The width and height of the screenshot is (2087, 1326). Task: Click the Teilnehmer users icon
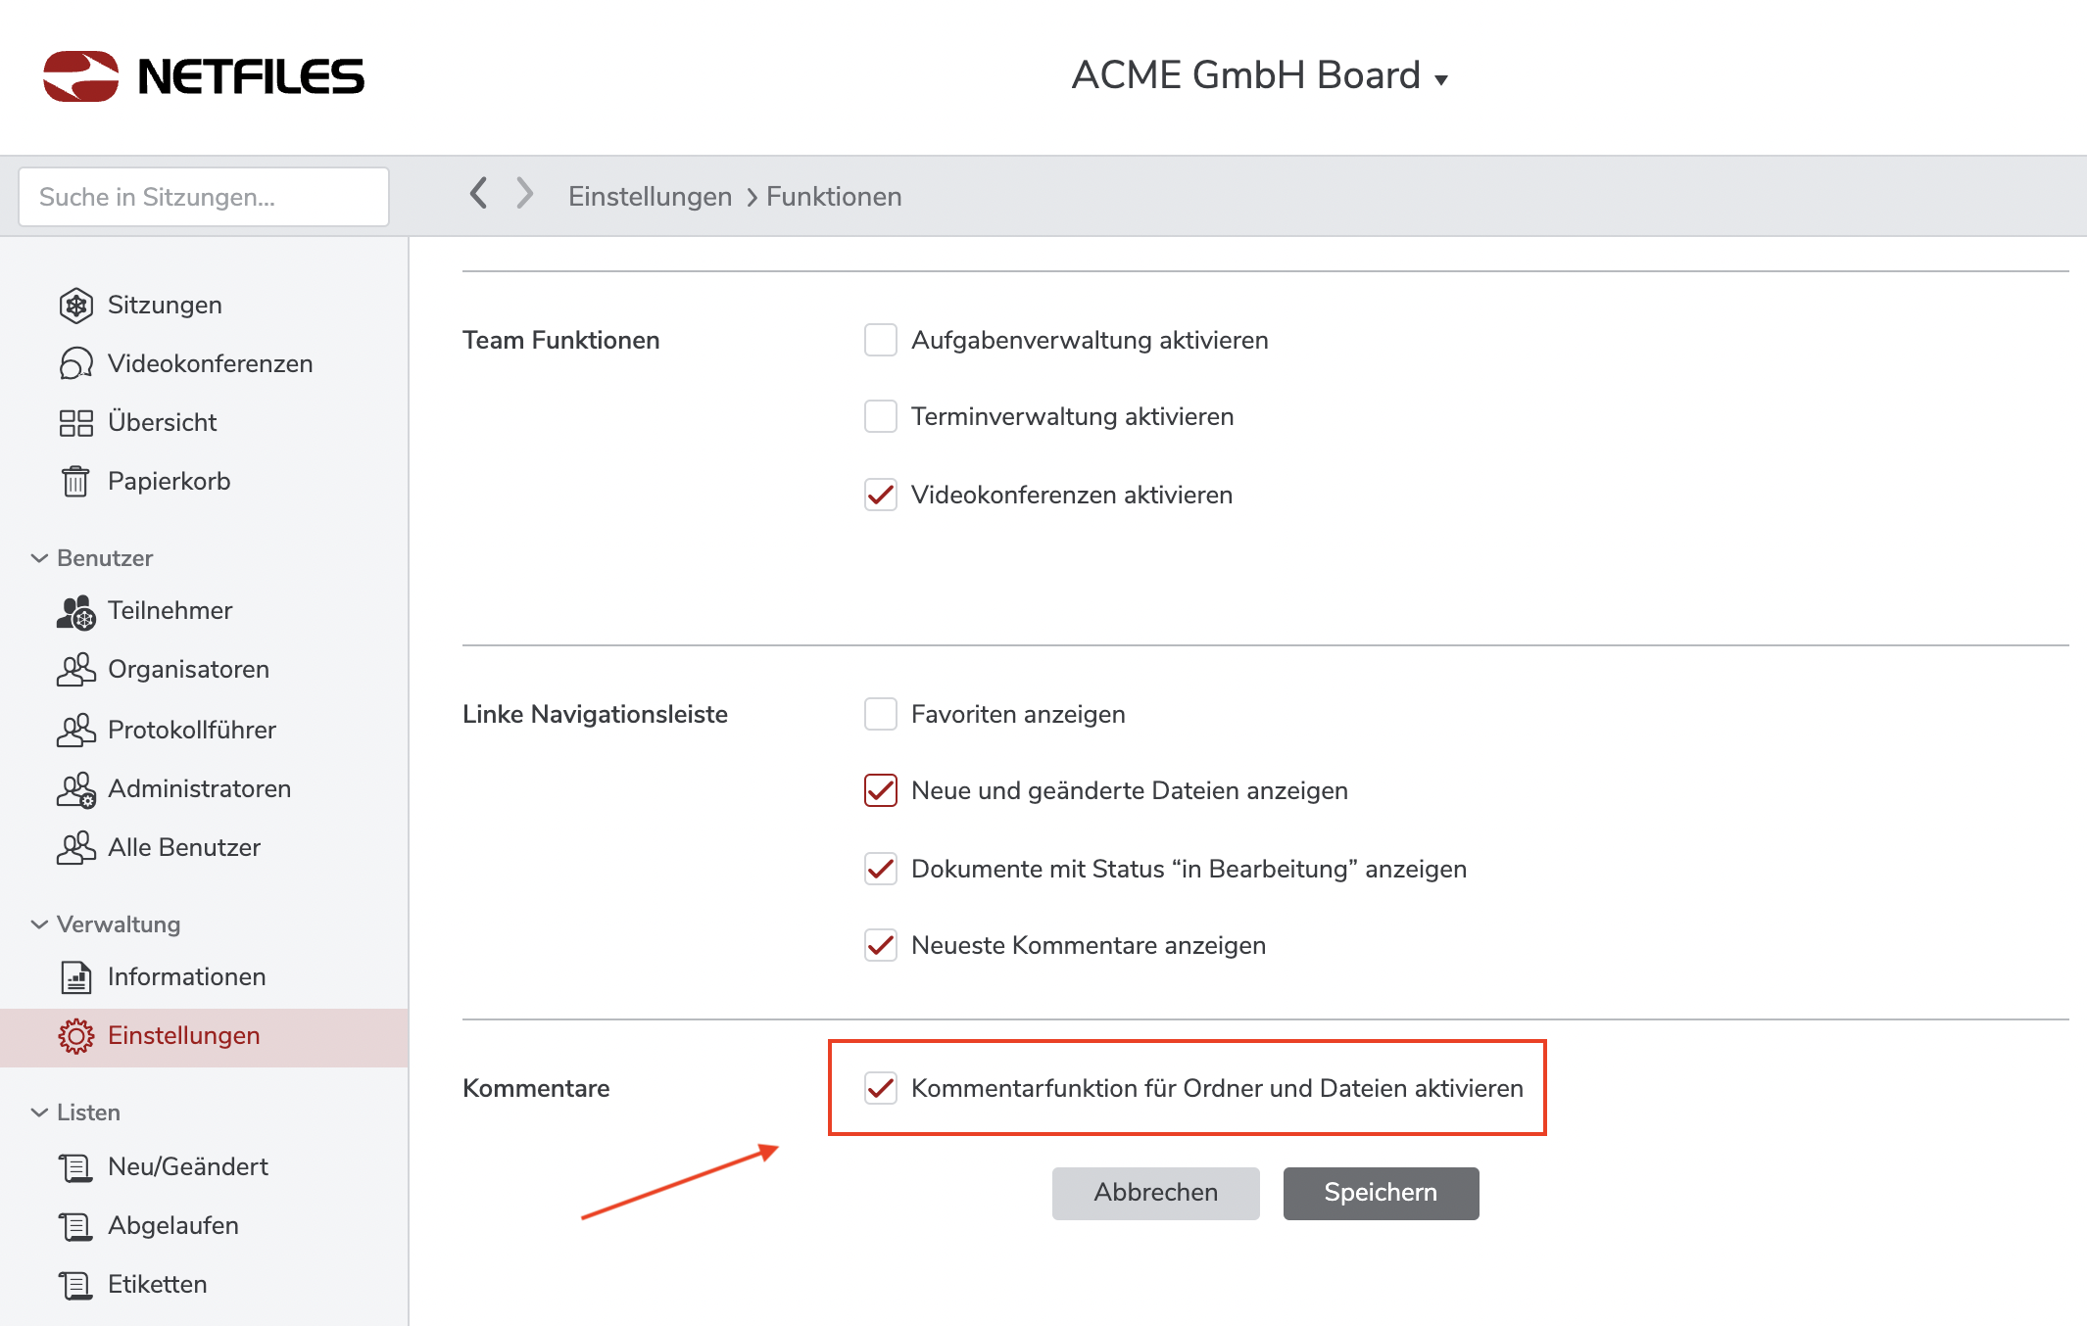[75, 612]
